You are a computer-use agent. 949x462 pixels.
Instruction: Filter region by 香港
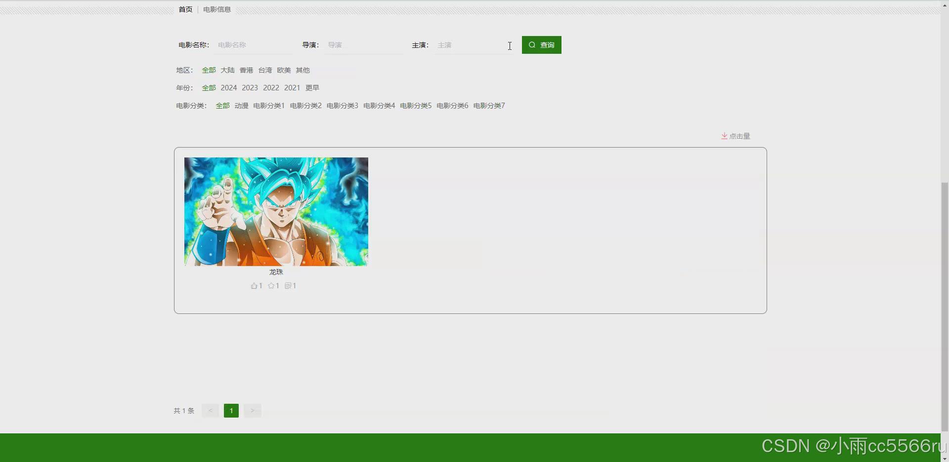tap(246, 70)
